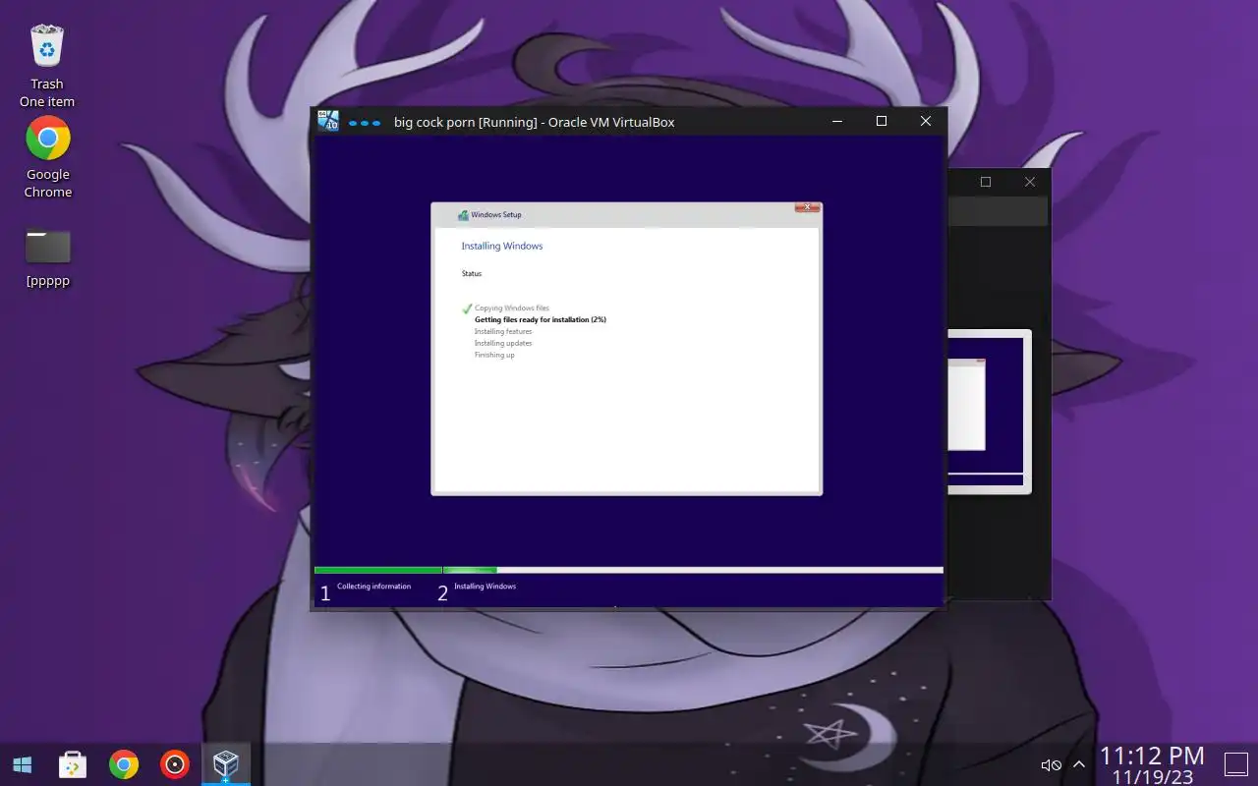
Task: Click the Windows Setup title icon
Action: click(463, 215)
